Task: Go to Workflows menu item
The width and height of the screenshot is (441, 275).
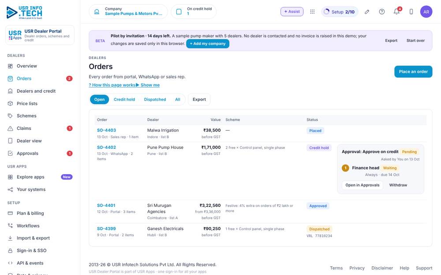Action: coord(40,226)
